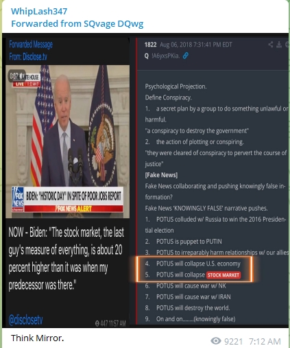The height and width of the screenshot is (348, 290).
Task: Click the link icon beside Q tripcode
Action: click(186, 56)
